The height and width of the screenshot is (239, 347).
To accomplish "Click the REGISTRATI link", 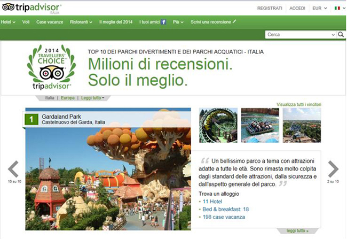I will (270, 8).
